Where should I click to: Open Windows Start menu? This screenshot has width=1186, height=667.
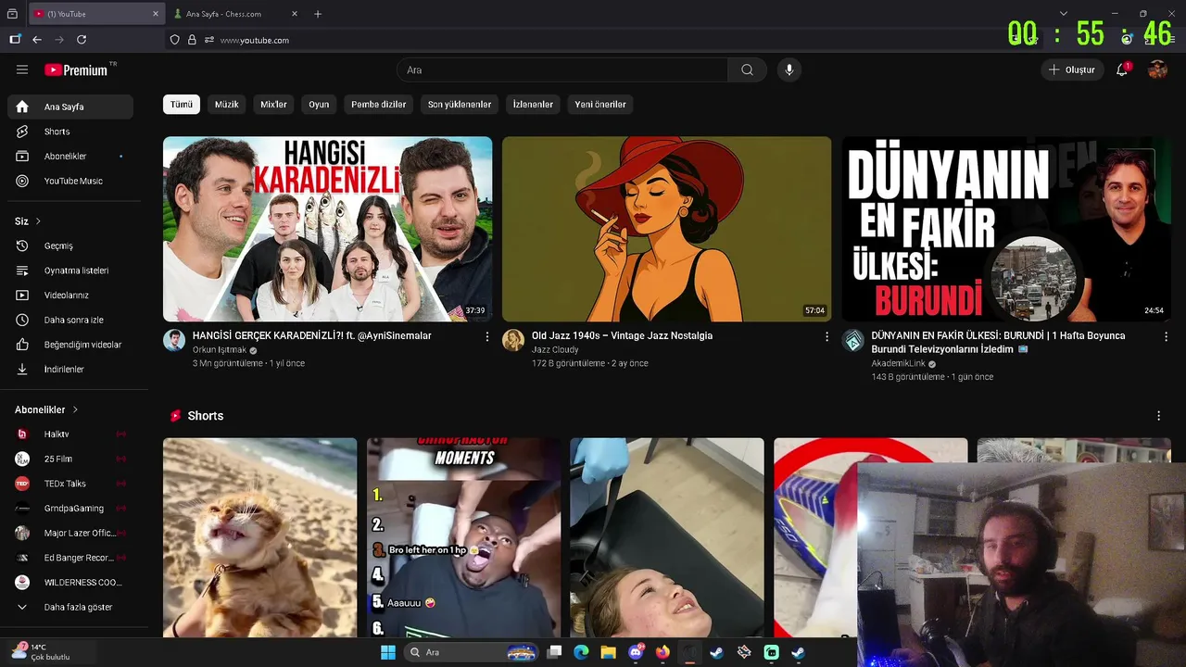[x=388, y=652]
